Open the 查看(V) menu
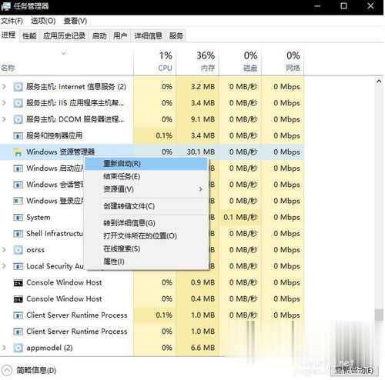This screenshot has height=380, width=385. [x=75, y=21]
